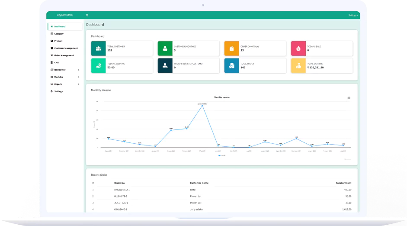Click the Reports chart icon in sidebar

point(51,84)
